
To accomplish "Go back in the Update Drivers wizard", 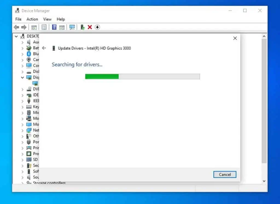I will pyautogui.click(x=44, y=48).
